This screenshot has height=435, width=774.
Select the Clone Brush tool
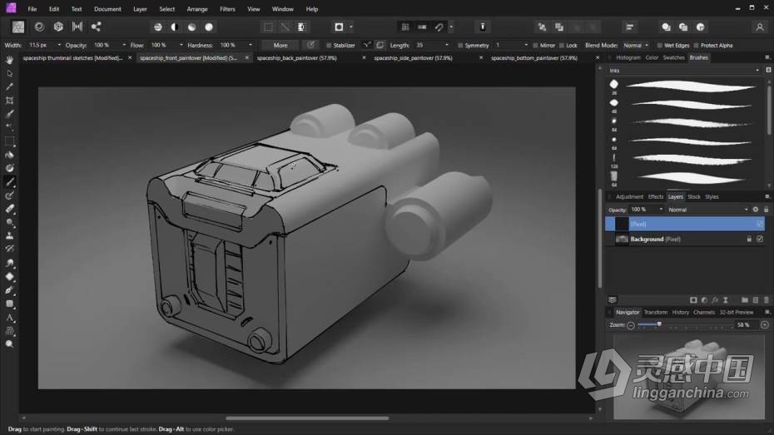tap(9, 236)
